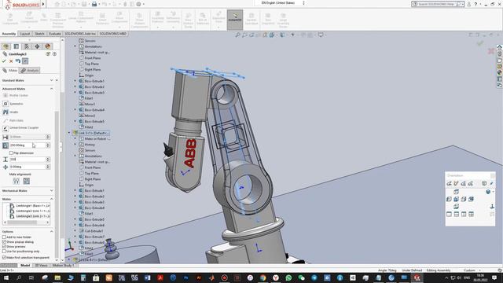Select the Linear/Linear Coupler mate icon
503x283 pixels.
coord(6,128)
